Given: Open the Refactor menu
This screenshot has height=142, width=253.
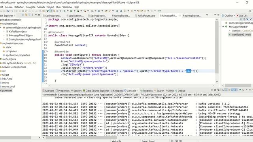Looking at the screenshot, I should click(19, 7).
